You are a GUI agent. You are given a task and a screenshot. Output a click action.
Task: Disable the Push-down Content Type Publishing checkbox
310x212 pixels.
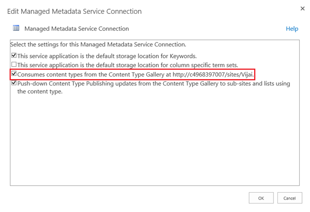pos(14,84)
